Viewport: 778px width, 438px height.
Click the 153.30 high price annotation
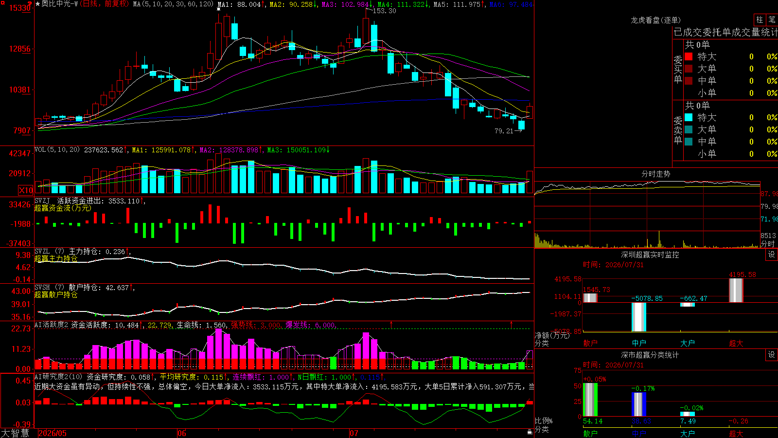[x=384, y=11]
